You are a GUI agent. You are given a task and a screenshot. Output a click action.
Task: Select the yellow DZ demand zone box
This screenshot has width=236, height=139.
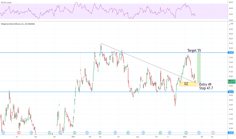tap(188, 84)
